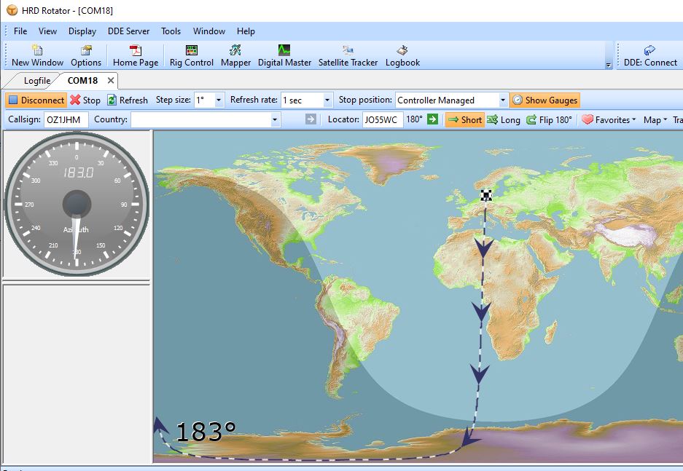This screenshot has height=471, width=683.
Task: Open a New Window
Action: [x=37, y=55]
